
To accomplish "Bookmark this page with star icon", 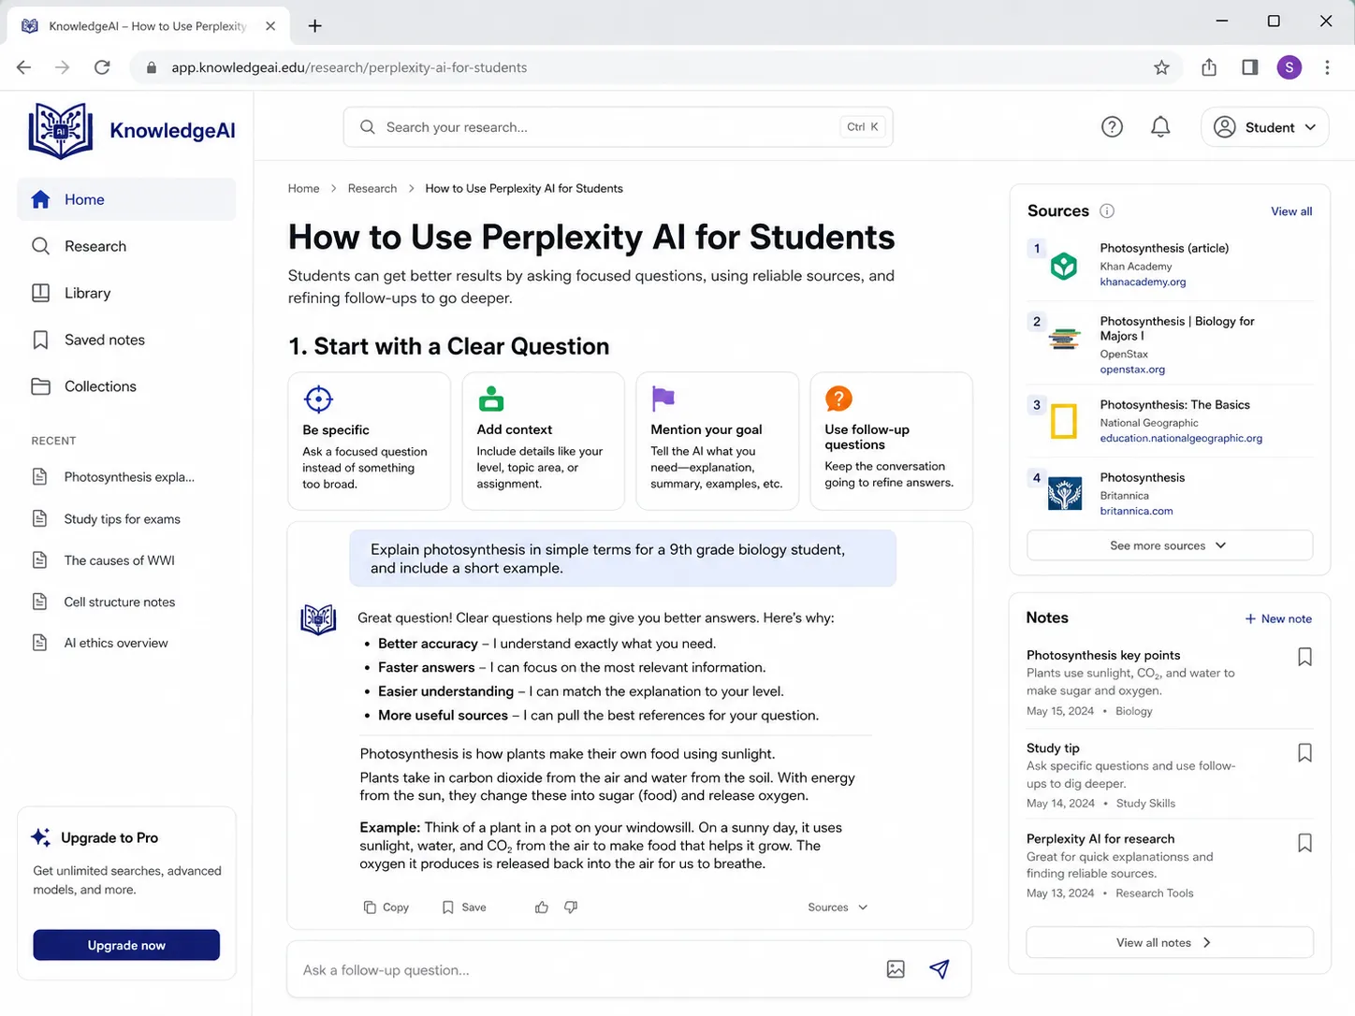I will pos(1161,67).
